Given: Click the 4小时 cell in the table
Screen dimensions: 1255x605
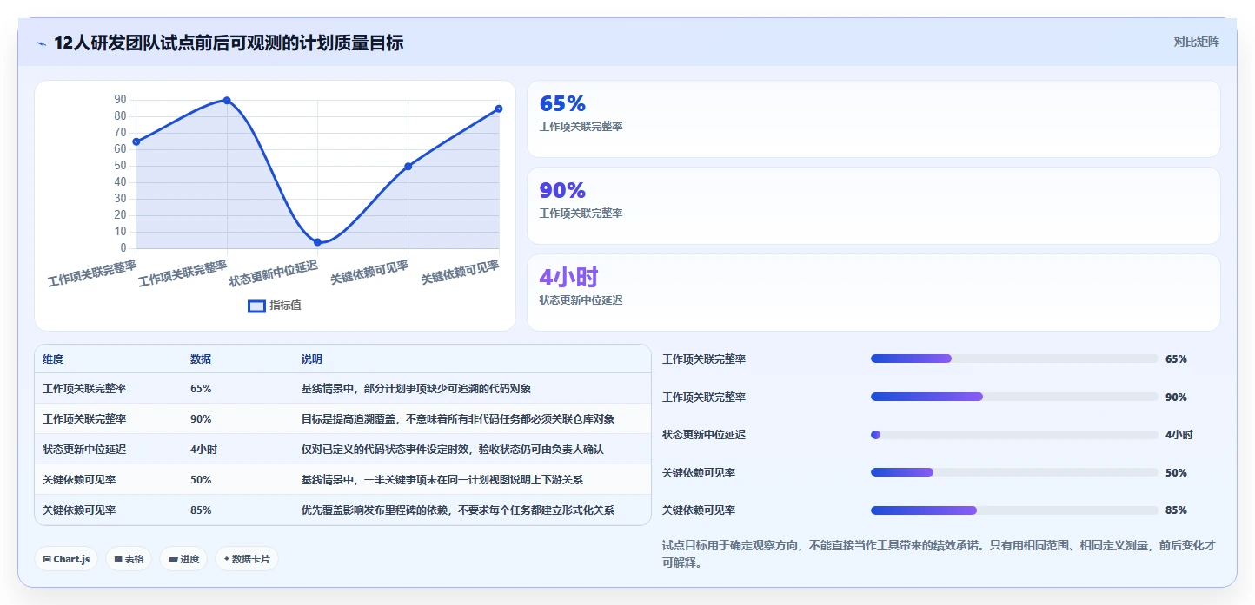Looking at the screenshot, I should [x=203, y=450].
